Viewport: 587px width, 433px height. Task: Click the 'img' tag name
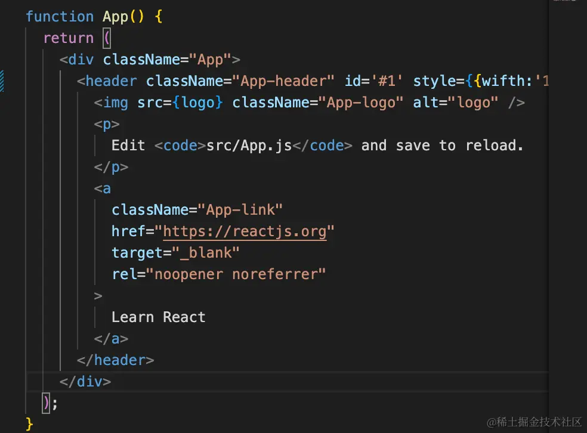[115, 103]
